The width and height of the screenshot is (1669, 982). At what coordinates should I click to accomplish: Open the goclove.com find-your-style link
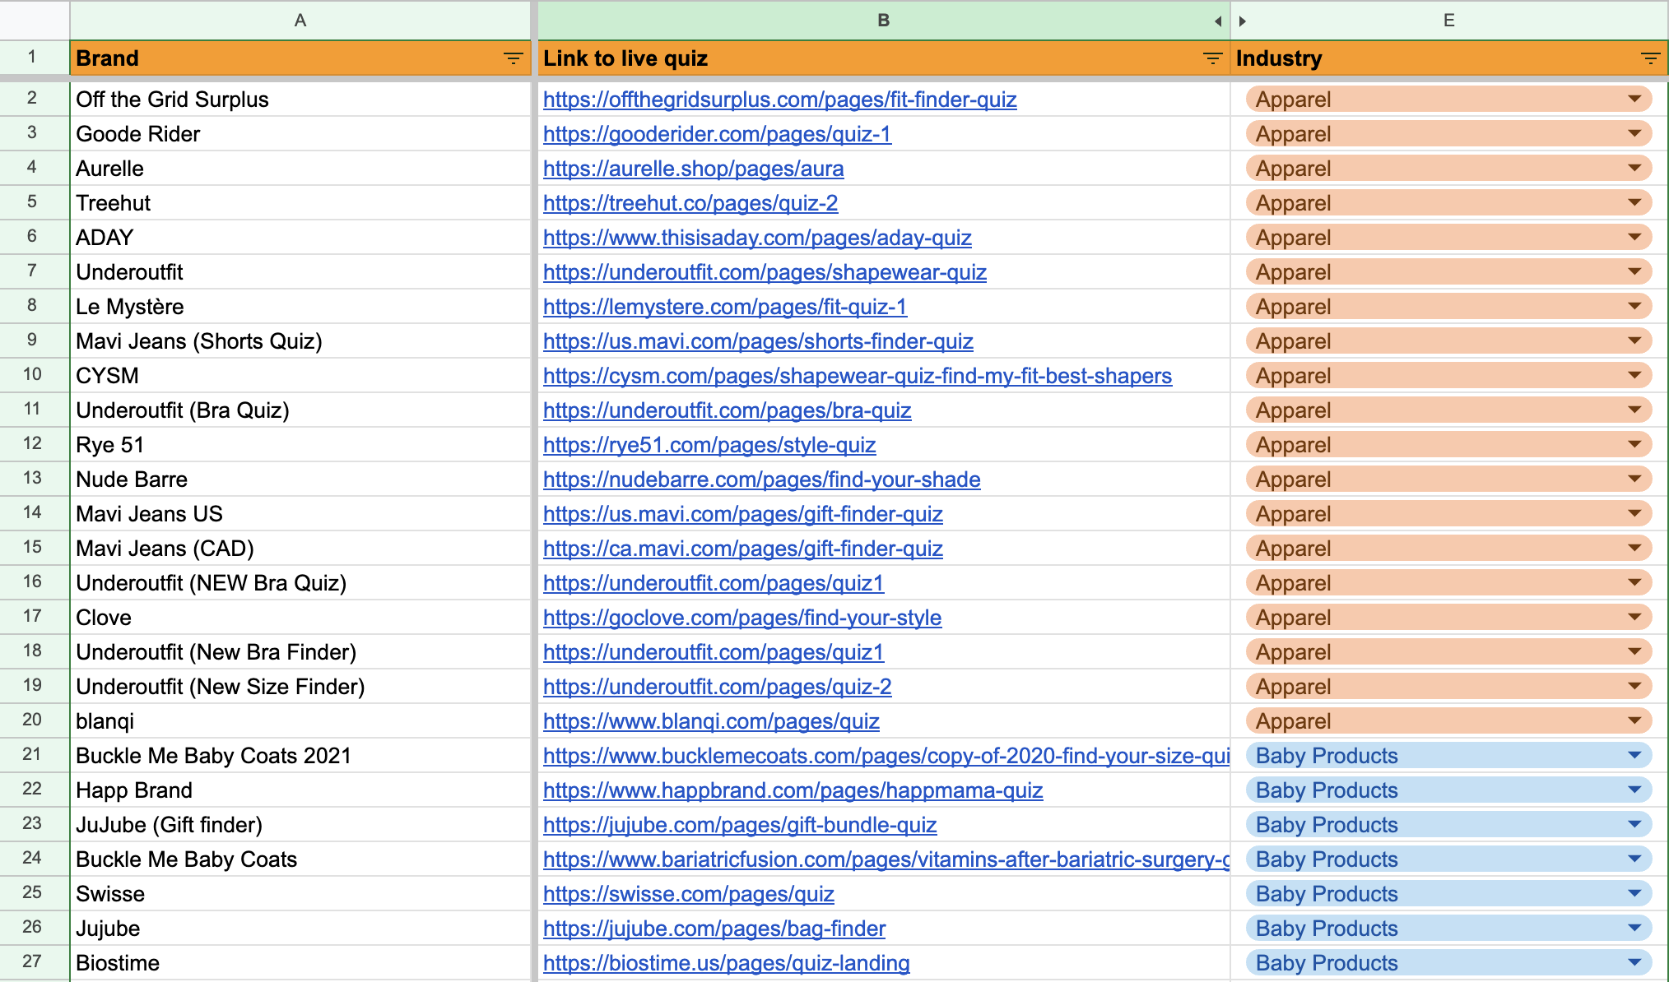click(x=742, y=618)
